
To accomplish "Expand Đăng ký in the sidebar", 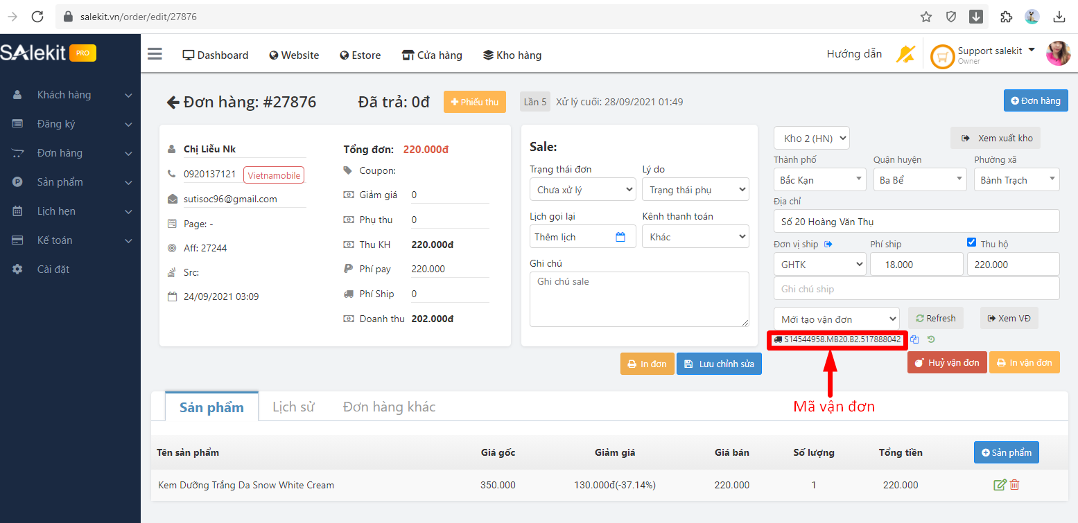I will 71,124.
